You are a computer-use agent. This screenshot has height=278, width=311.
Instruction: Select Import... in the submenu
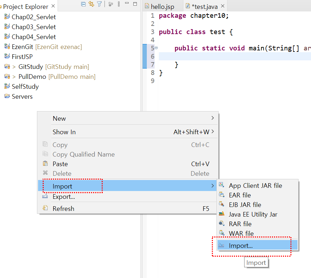257,245
